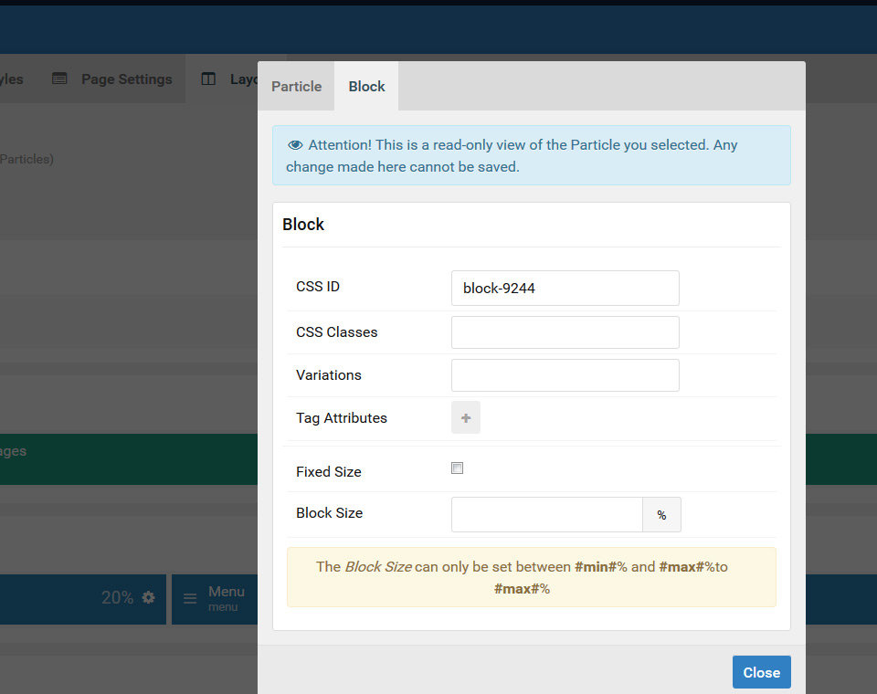The width and height of the screenshot is (877, 694).
Task: Click the Page Settings icon in background
Action: [x=59, y=79]
